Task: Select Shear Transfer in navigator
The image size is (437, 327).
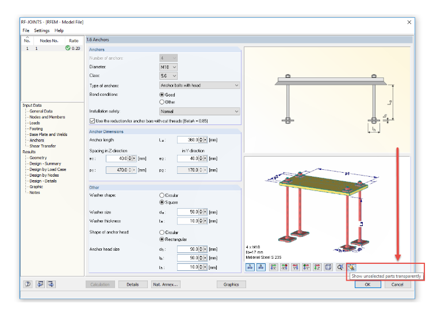Action: [x=43, y=146]
